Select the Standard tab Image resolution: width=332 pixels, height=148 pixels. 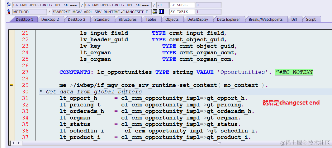tap(102, 20)
